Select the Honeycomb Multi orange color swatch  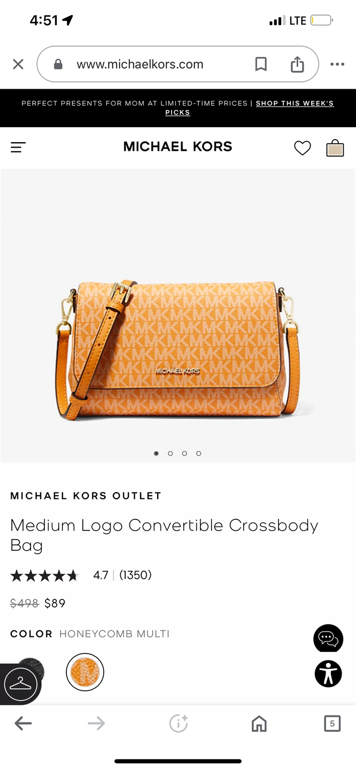pos(85,672)
